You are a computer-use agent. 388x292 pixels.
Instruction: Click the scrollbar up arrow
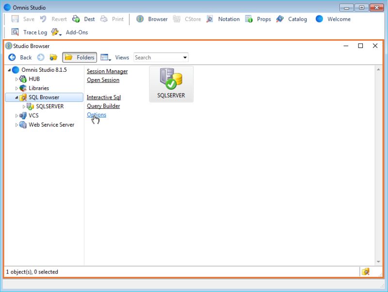point(378,69)
